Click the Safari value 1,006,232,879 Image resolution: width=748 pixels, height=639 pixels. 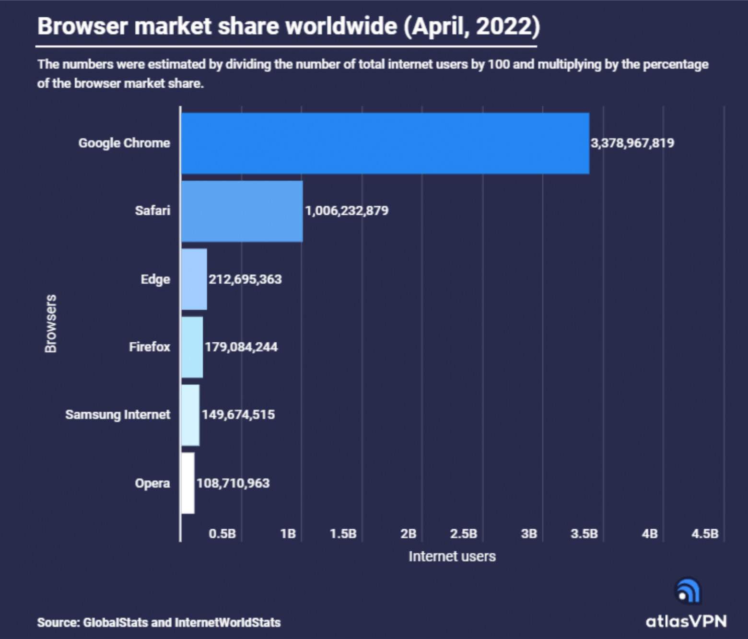click(x=347, y=210)
